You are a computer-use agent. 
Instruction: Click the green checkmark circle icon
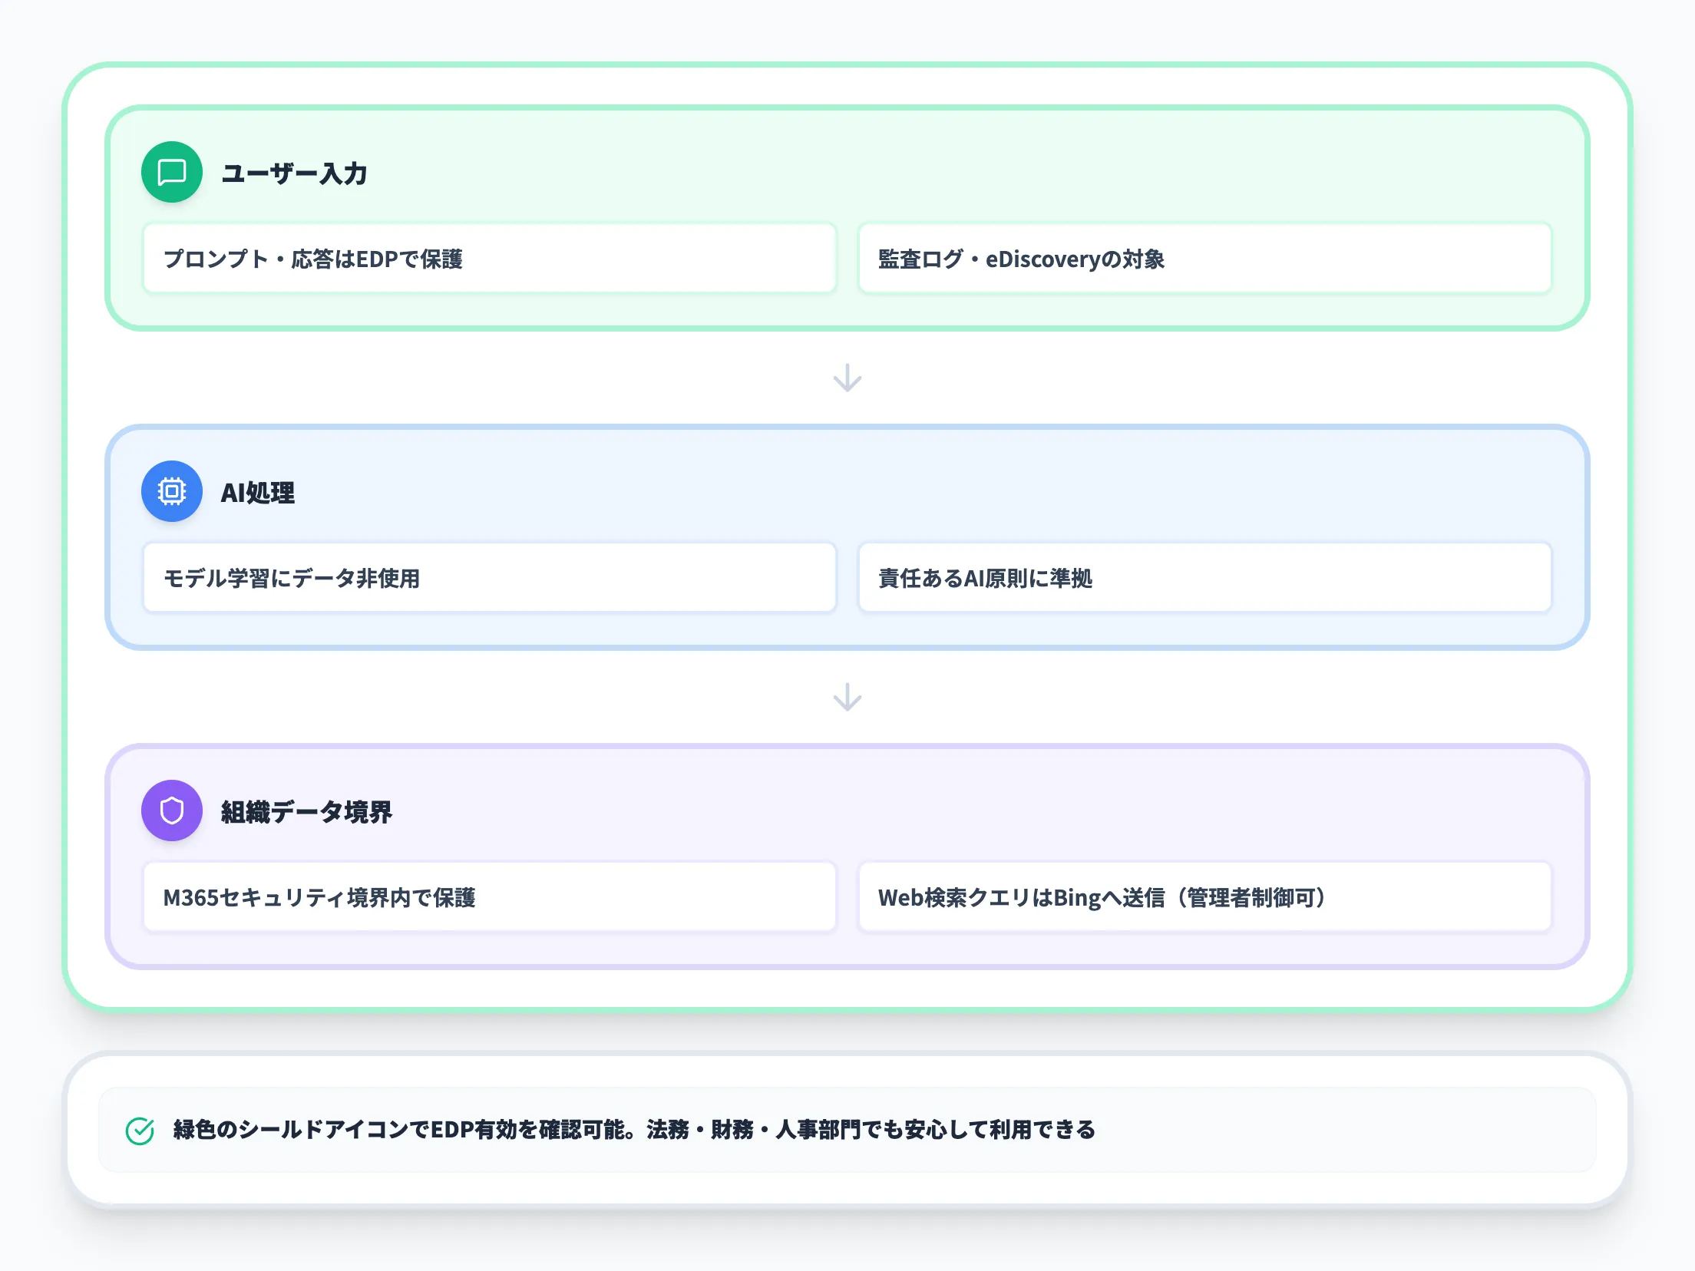click(140, 1130)
